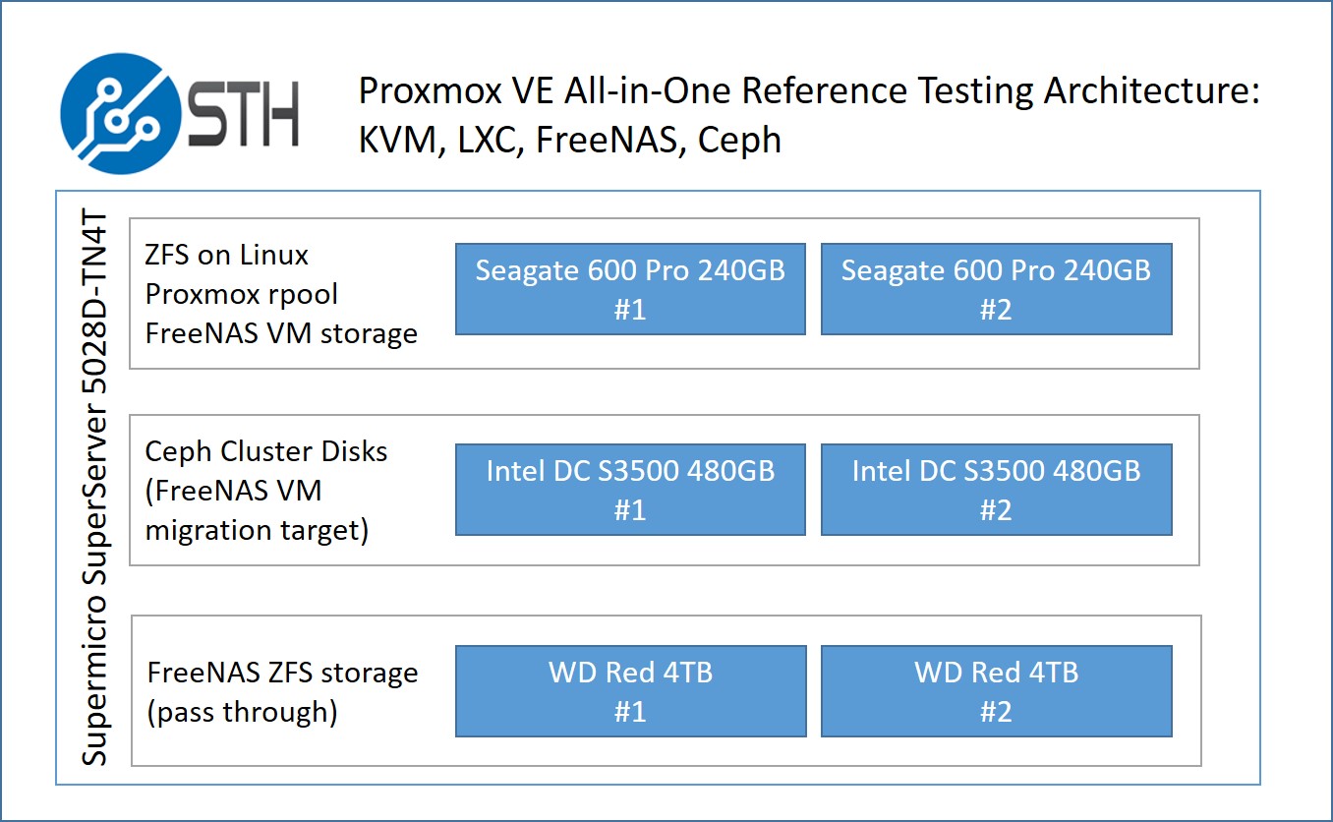This screenshot has width=1333, height=822.
Task: Click the FreeNAS ZFS storage label
Action: [x=282, y=673]
